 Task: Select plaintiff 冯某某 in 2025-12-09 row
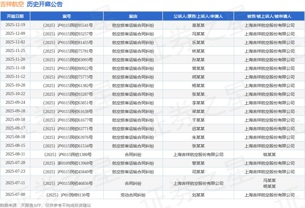(x=198, y=34)
